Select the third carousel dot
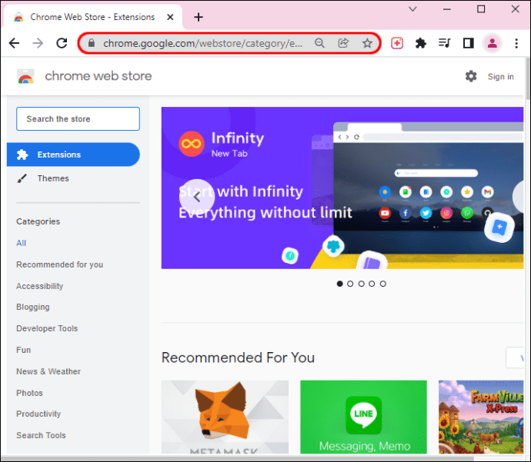The width and height of the screenshot is (531, 462). pos(362,284)
